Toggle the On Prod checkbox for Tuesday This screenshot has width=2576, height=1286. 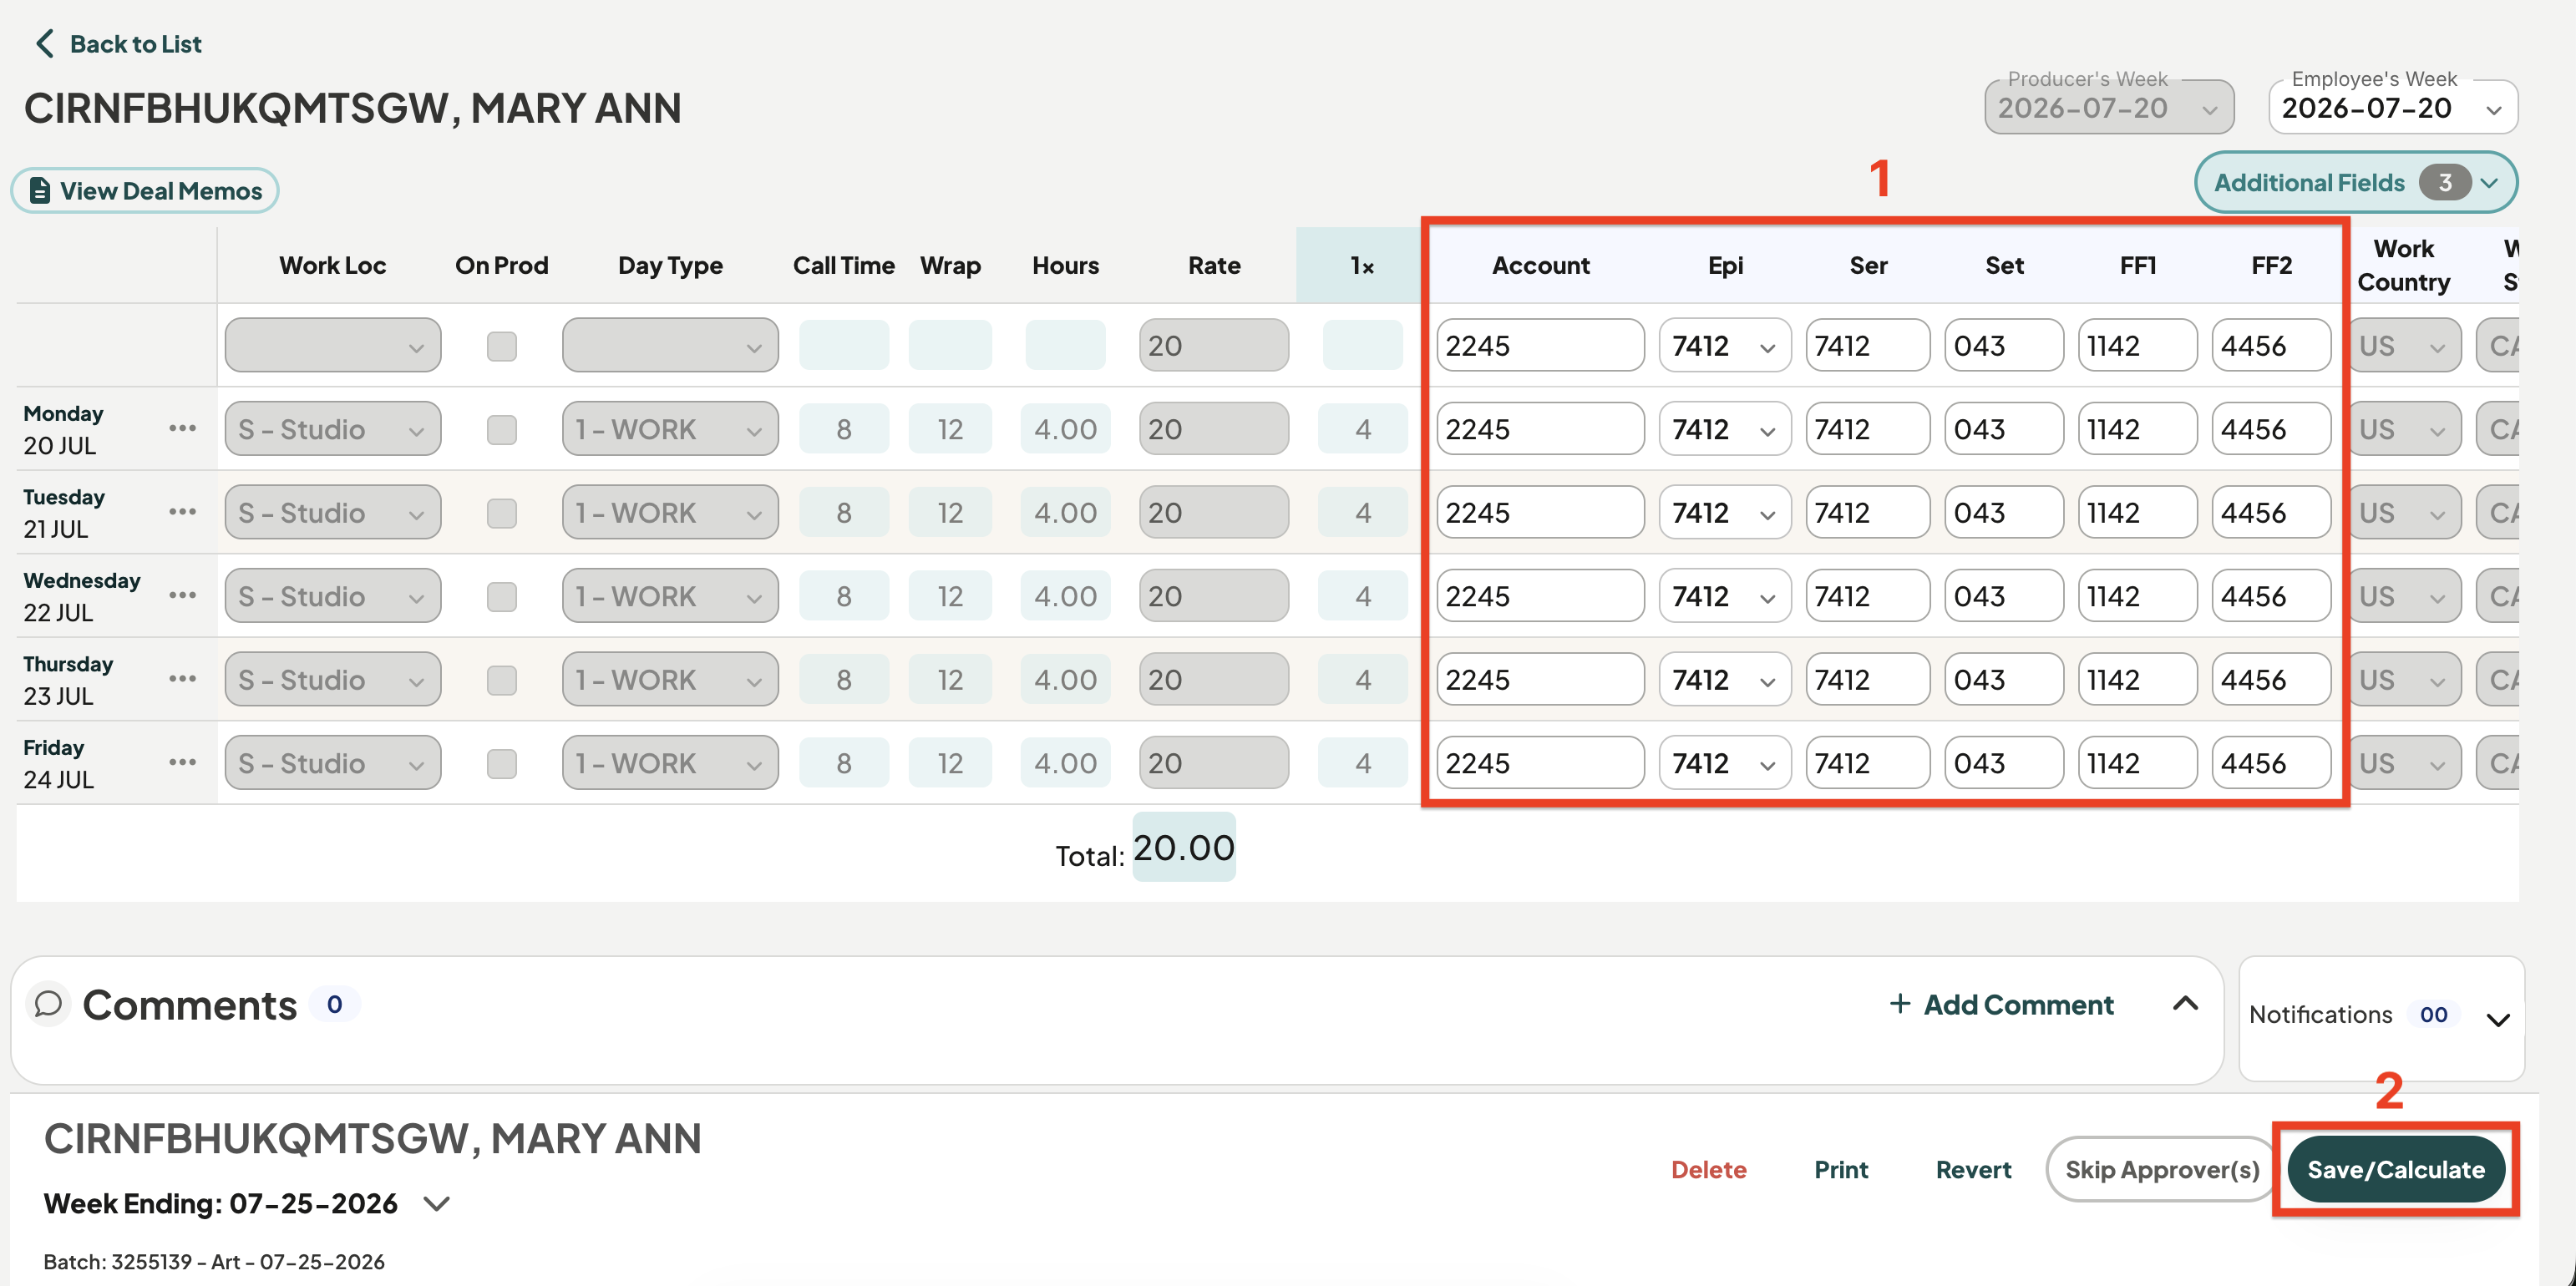(501, 513)
